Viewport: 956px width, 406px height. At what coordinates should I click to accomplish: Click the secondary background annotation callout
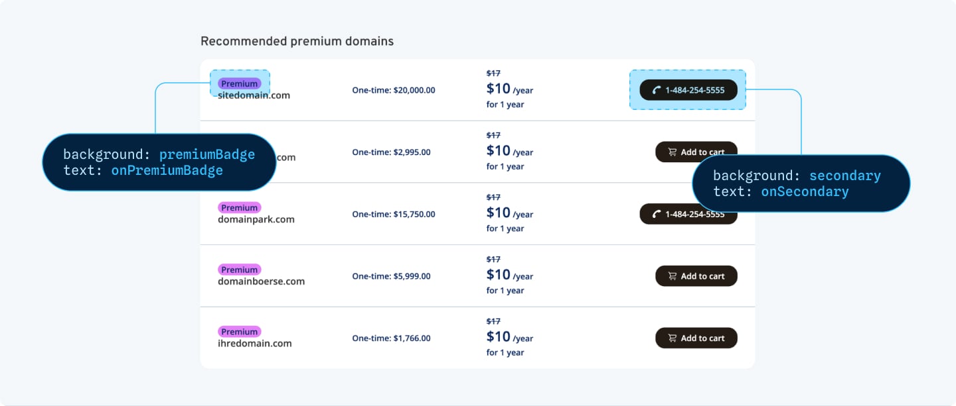[801, 183]
